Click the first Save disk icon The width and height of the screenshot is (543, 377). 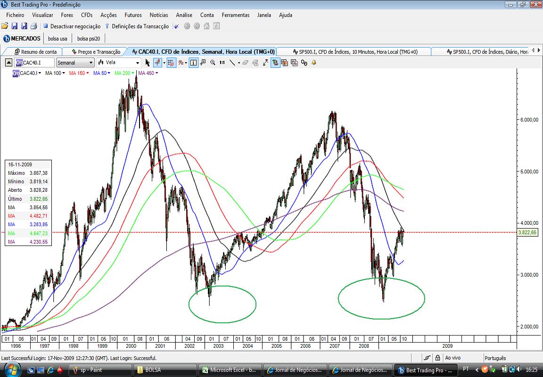tap(14, 26)
